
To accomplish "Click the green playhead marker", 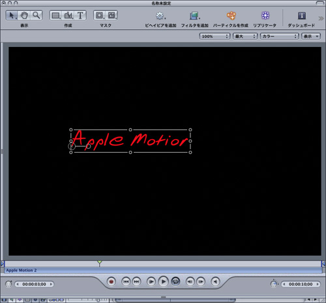I will click(99, 263).
